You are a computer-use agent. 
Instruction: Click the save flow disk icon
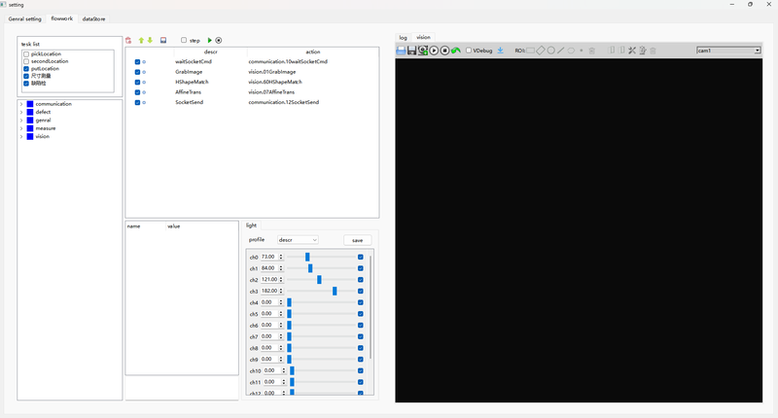[x=163, y=40]
